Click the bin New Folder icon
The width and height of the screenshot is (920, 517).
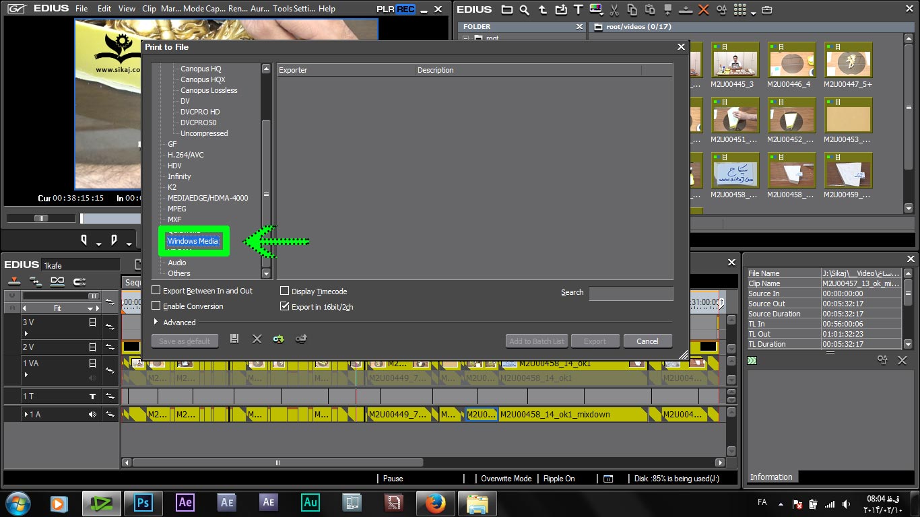pyautogui.click(x=507, y=9)
